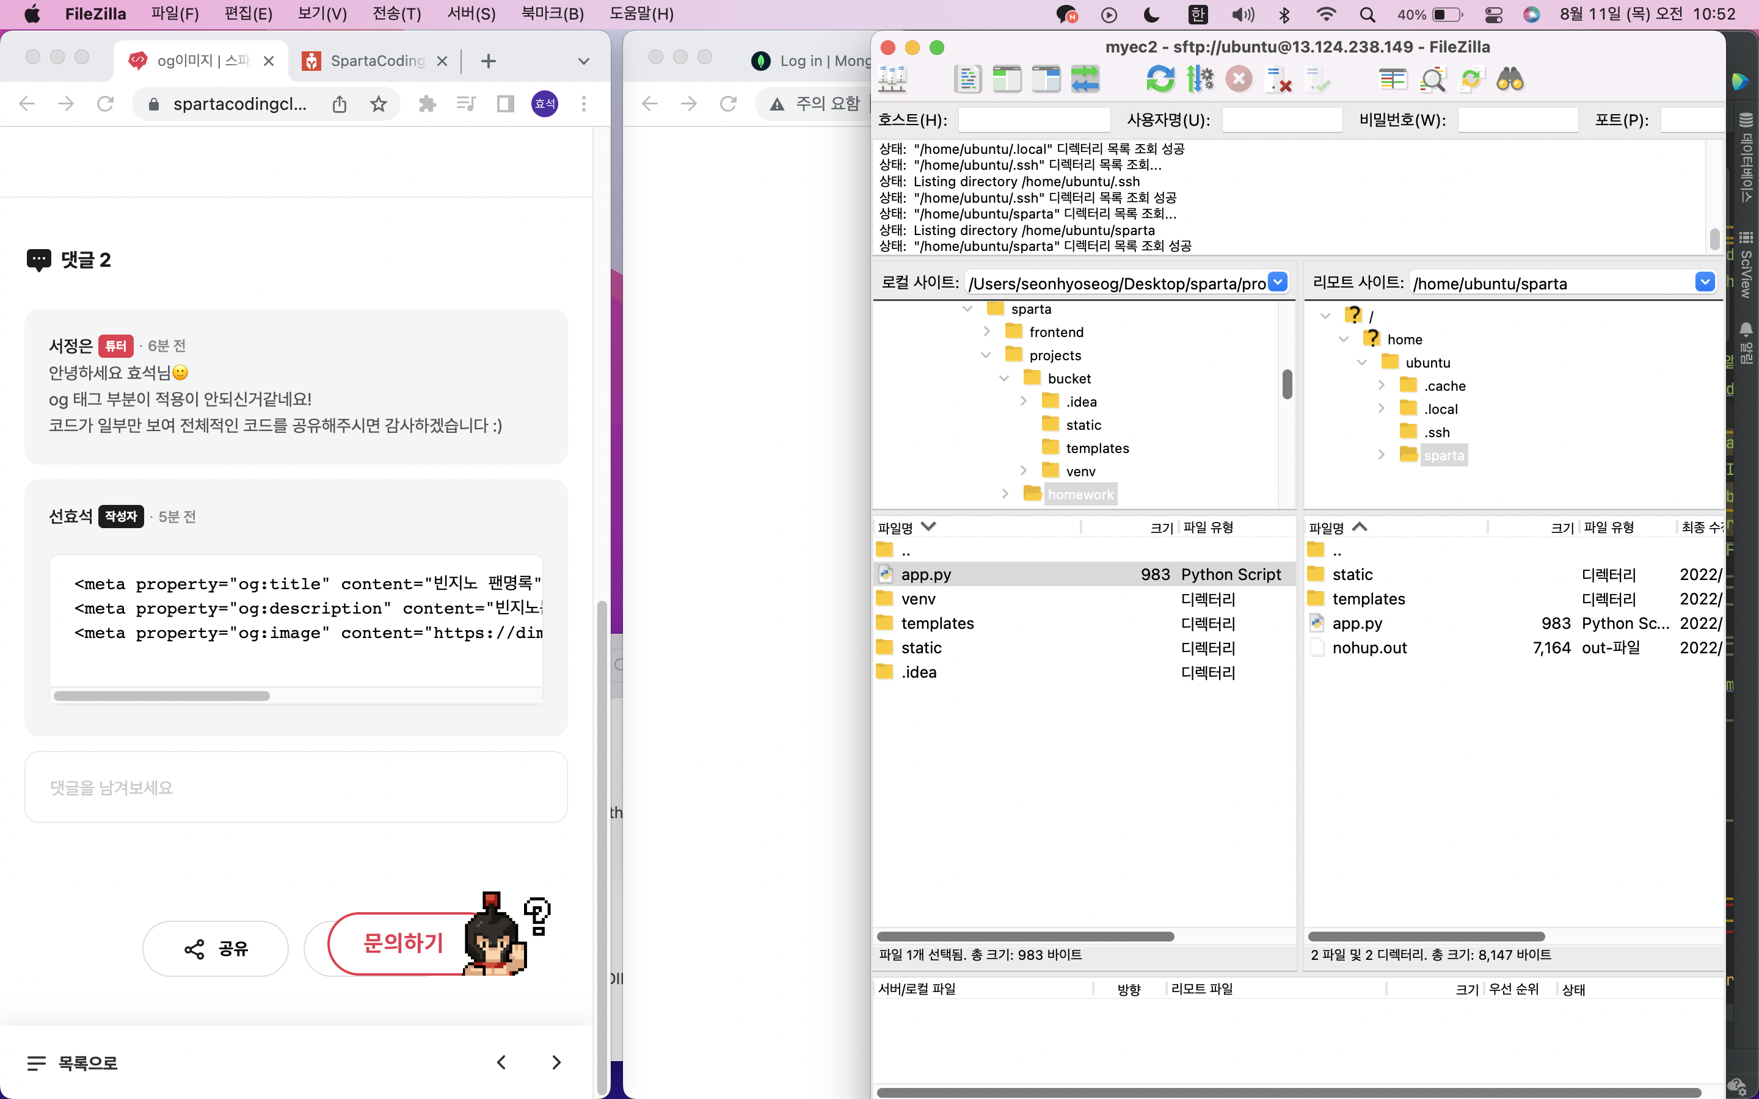Expand the local frontend folder

click(x=986, y=332)
